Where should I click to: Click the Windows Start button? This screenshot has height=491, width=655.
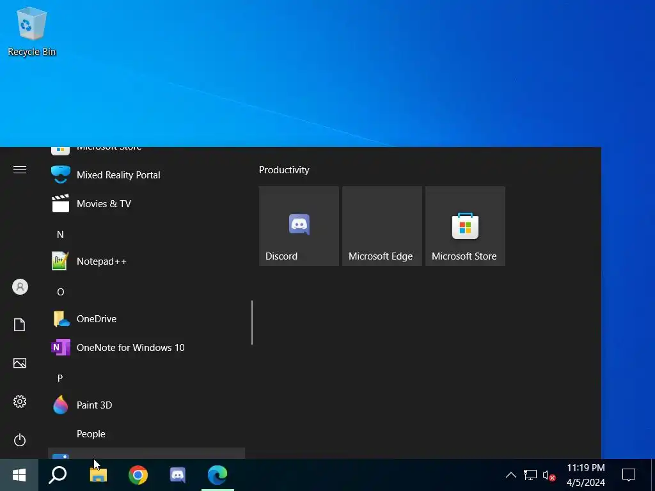(19, 475)
